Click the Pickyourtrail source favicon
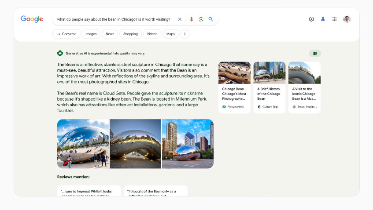 pos(224,107)
